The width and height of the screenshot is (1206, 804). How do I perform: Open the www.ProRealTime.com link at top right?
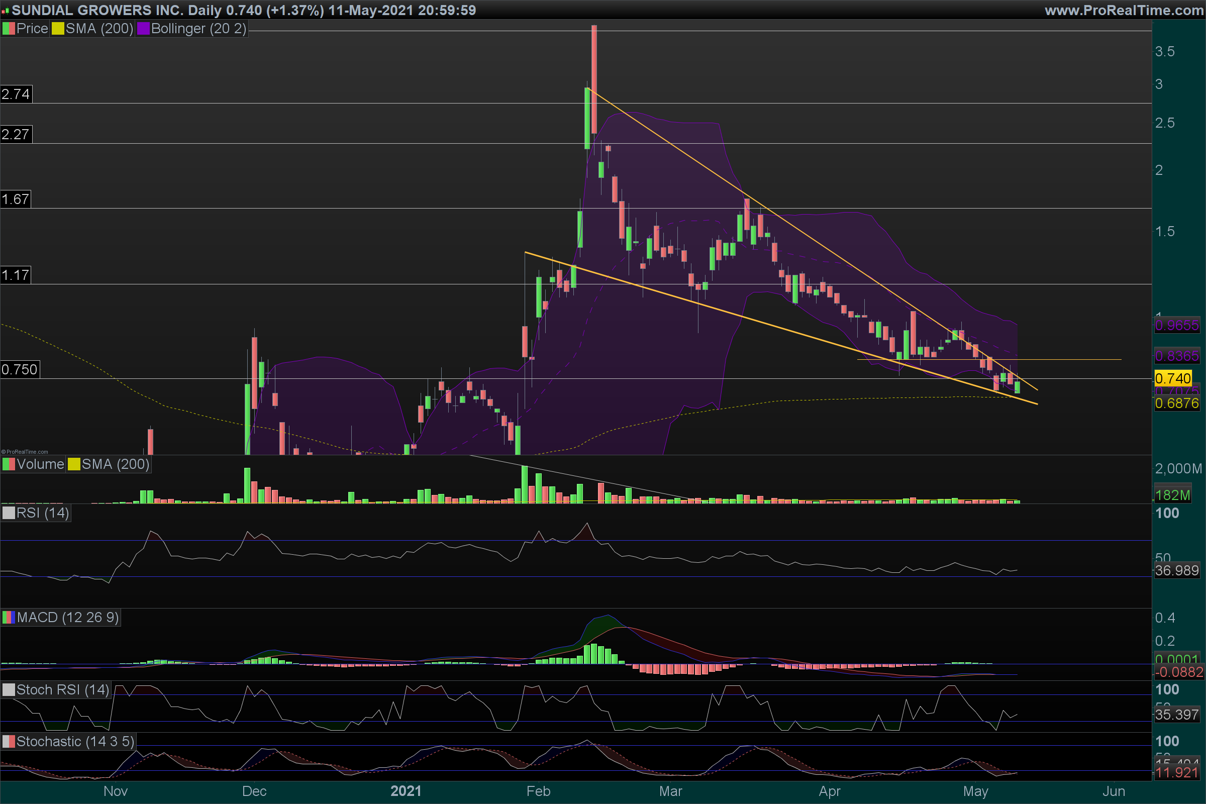point(1124,10)
